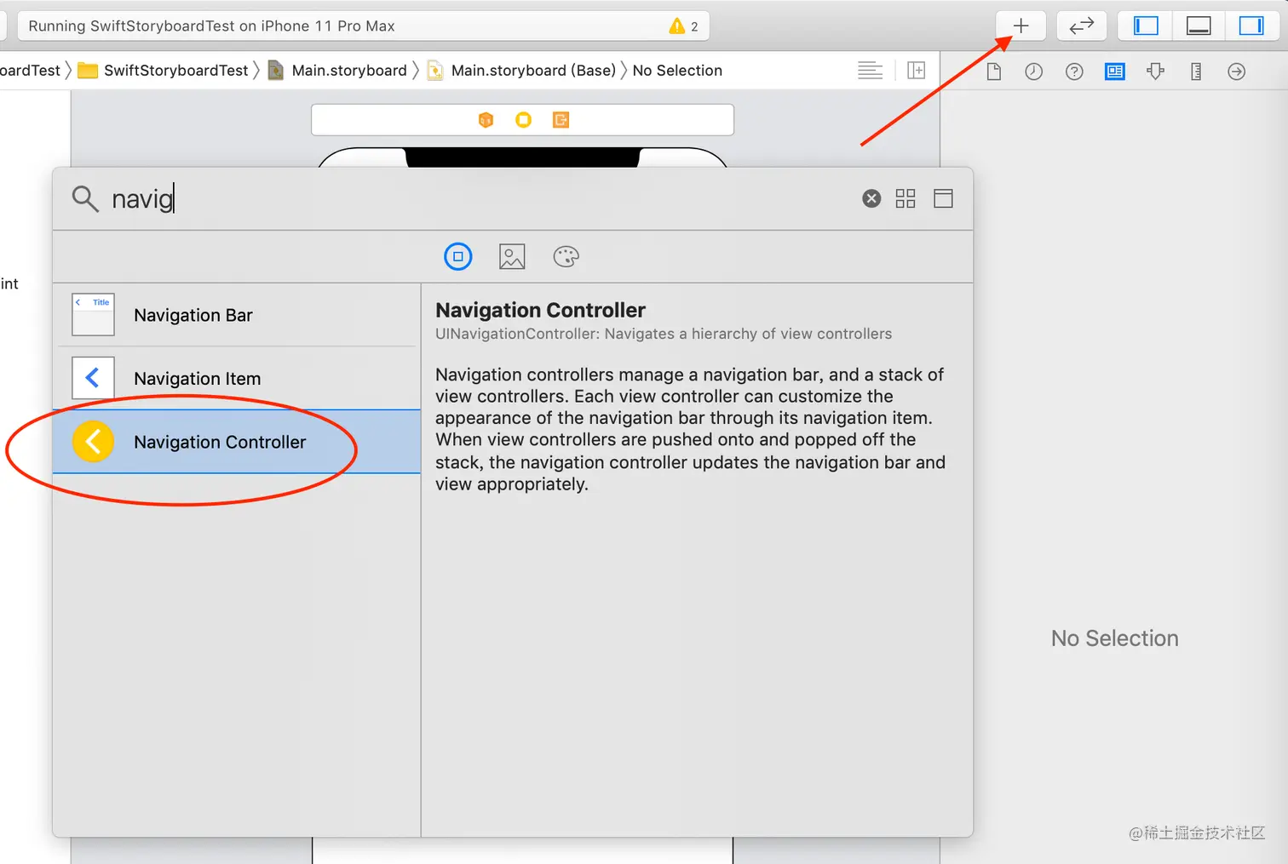The height and width of the screenshot is (864, 1288).
Task: Click No Selection in the jump bar
Action: [x=677, y=71]
